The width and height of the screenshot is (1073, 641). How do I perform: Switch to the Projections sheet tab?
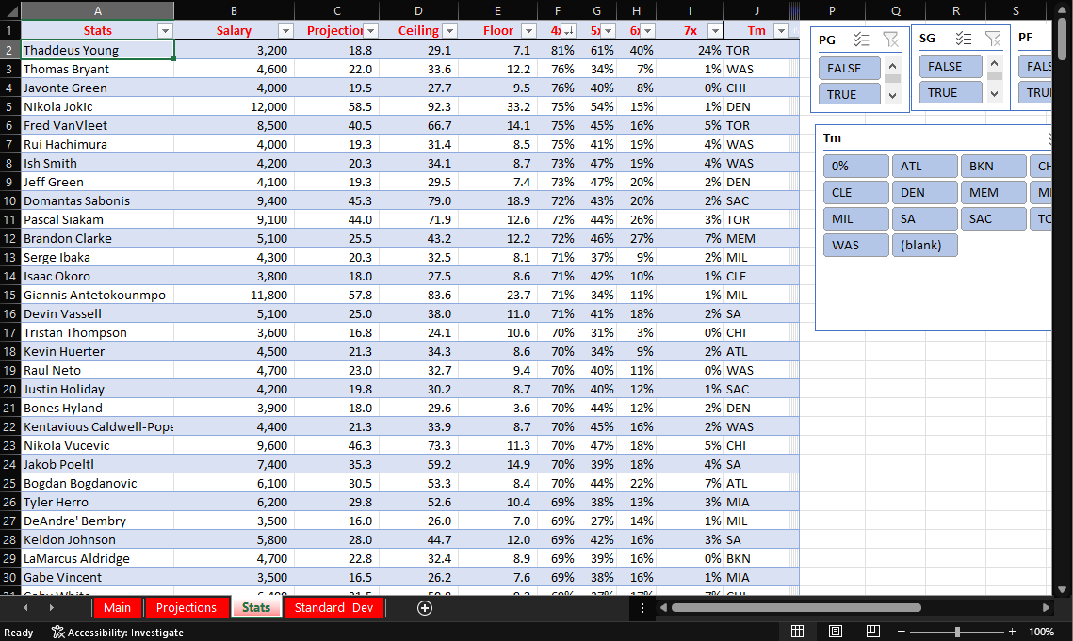click(x=187, y=608)
